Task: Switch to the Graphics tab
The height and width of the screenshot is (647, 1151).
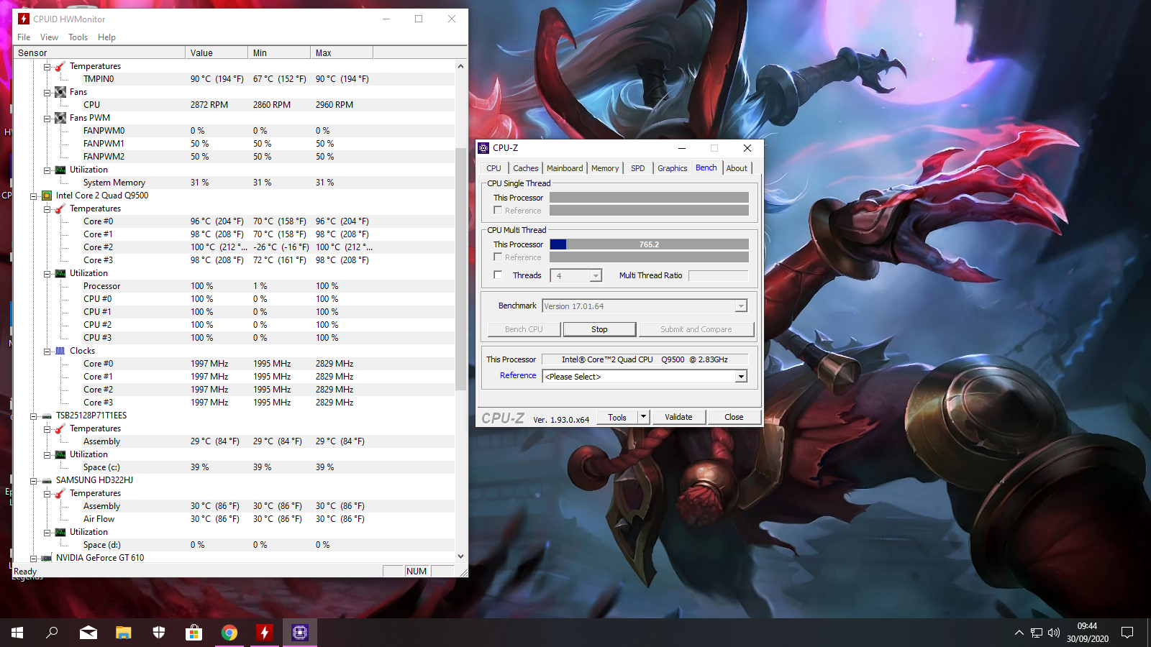Action: pyautogui.click(x=673, y=168)
